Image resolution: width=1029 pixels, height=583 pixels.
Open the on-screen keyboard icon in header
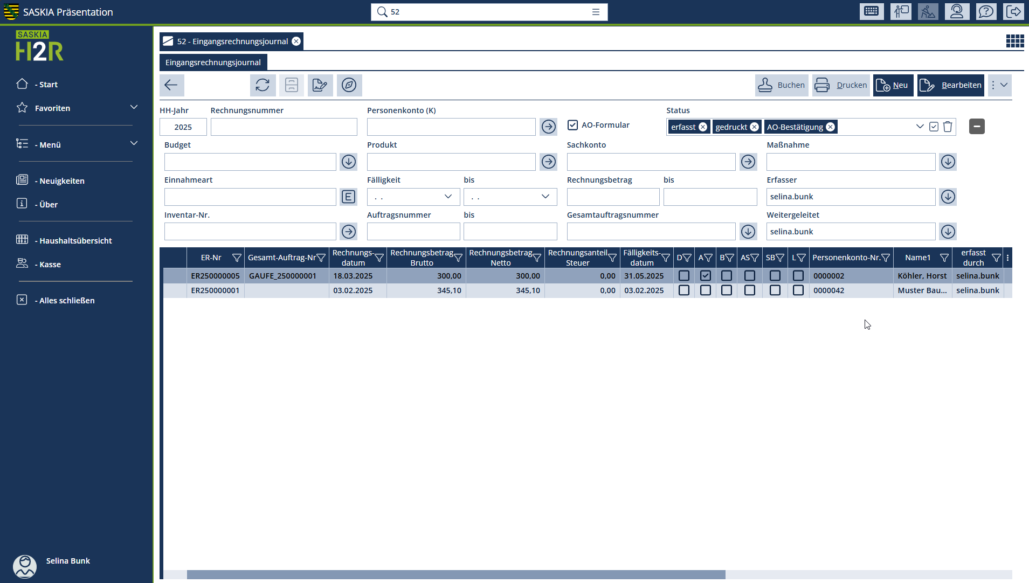[x=871, y=12]
